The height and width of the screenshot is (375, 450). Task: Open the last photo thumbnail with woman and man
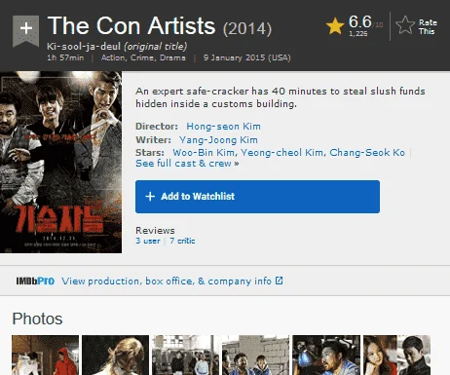396,356
